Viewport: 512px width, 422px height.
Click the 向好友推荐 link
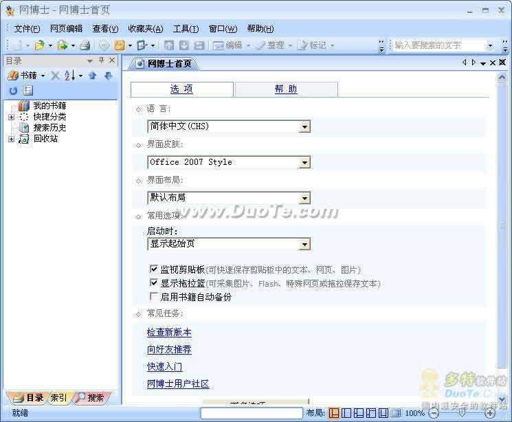169,349
